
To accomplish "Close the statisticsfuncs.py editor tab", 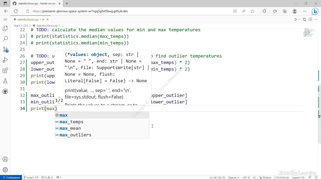I will [47, 19].
